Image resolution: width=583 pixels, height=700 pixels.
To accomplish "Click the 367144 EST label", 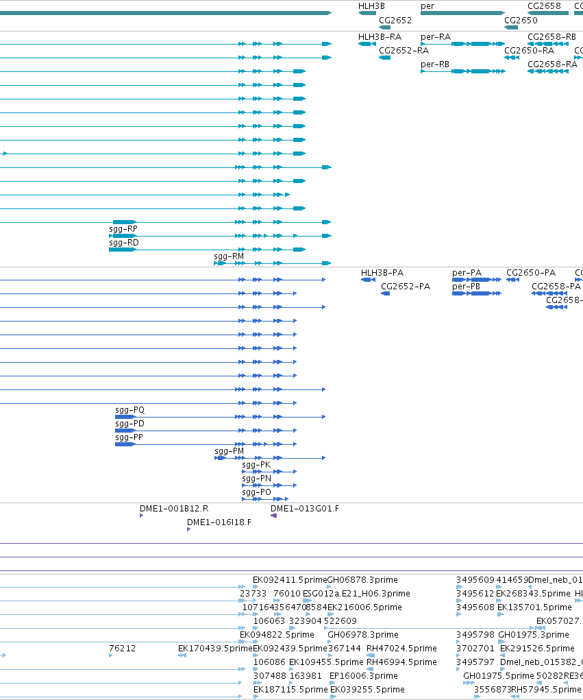I will (x=345, y=649).
